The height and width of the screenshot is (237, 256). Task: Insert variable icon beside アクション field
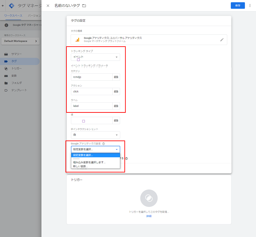click(x=116, y=92)
